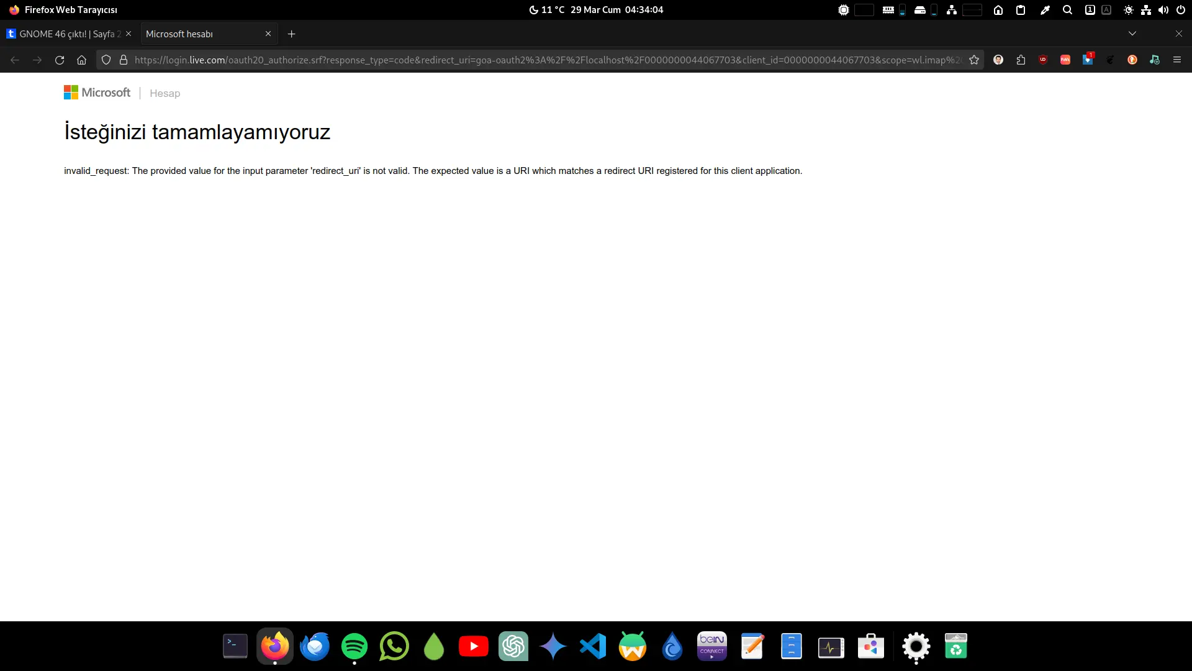Close the Firefox window
This screenshot has width=1192, height=671.
(x=1179, y=34)
